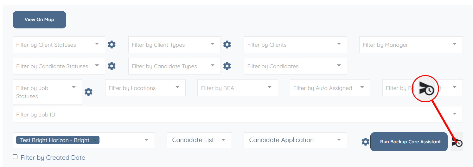Open settings gear next to Candidate Statuses
473x167 pixels.
[x=112, y=66]
